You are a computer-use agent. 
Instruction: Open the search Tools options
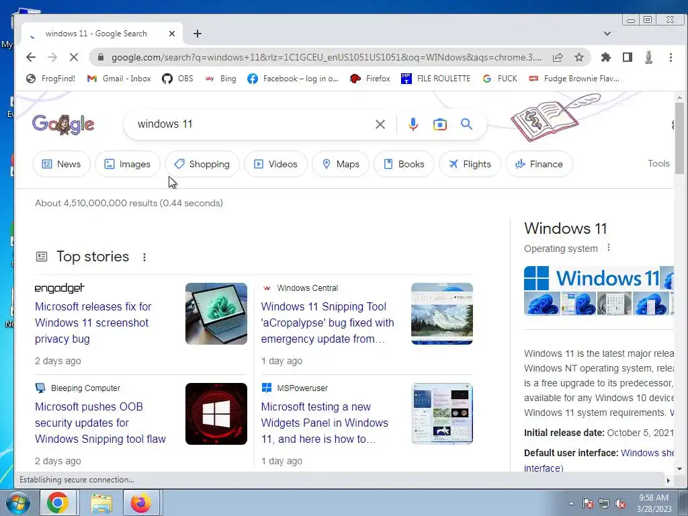tap(658, 163)
